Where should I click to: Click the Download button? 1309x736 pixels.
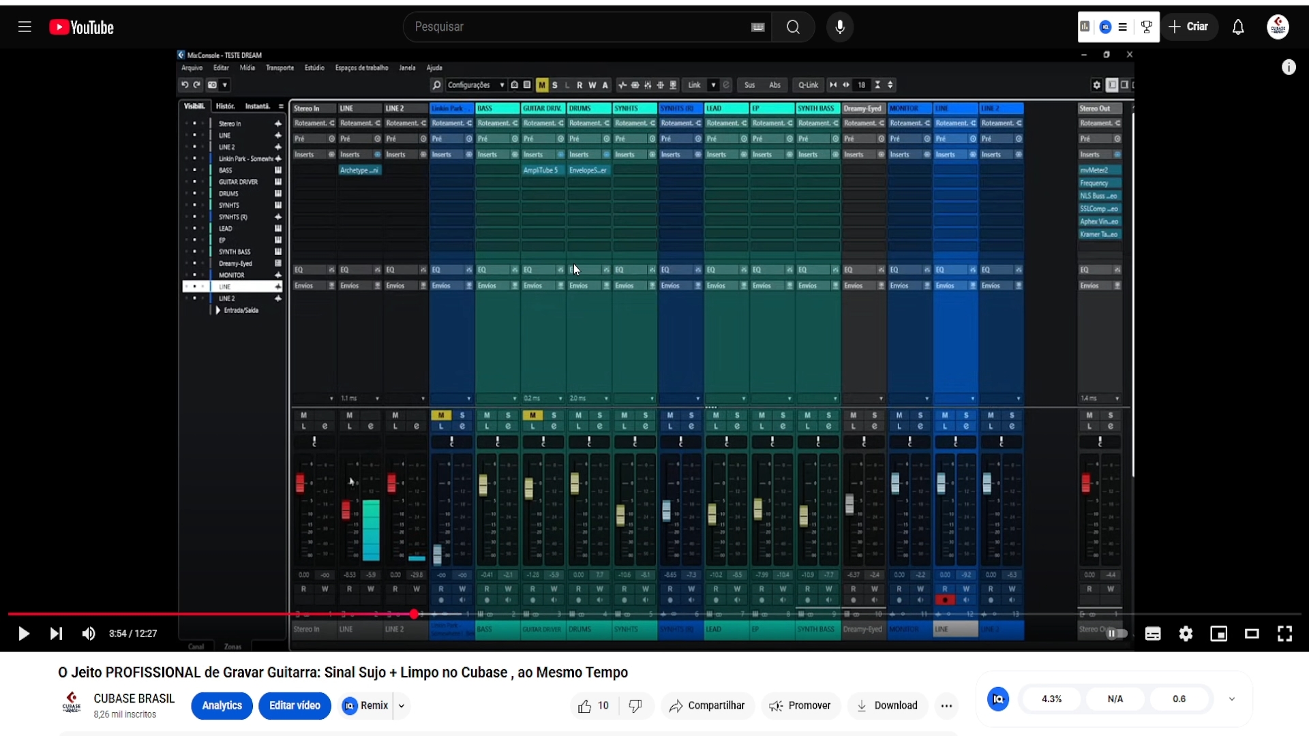point(888,706)
